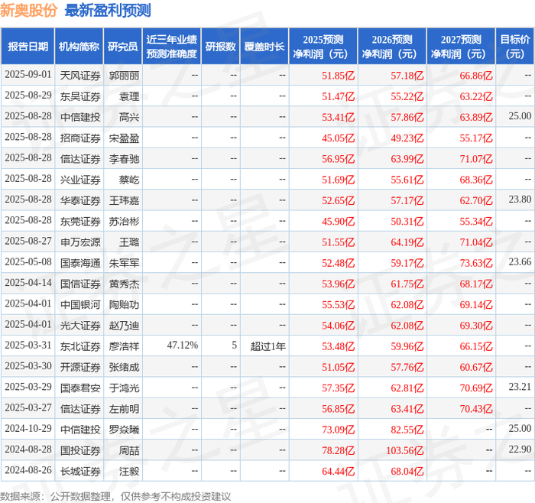Select the 机构简称 column header
Screen dimensions: 535x503
click(x=79, y=47)
